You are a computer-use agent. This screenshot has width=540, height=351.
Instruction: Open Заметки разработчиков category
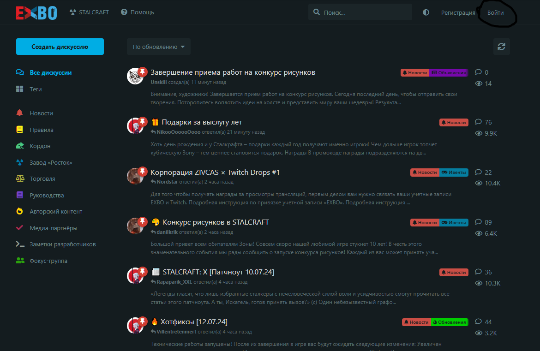click(63, 244)
